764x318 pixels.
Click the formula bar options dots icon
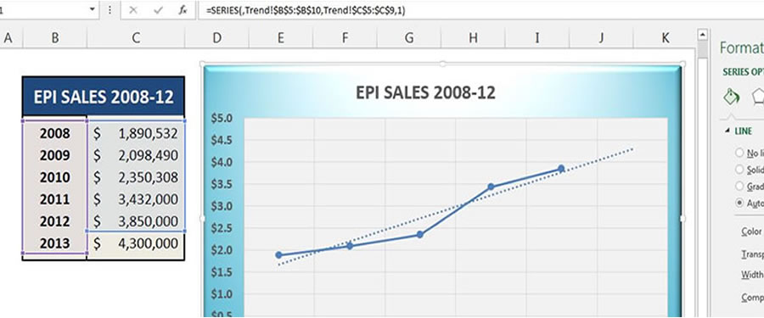coord(110,9)
